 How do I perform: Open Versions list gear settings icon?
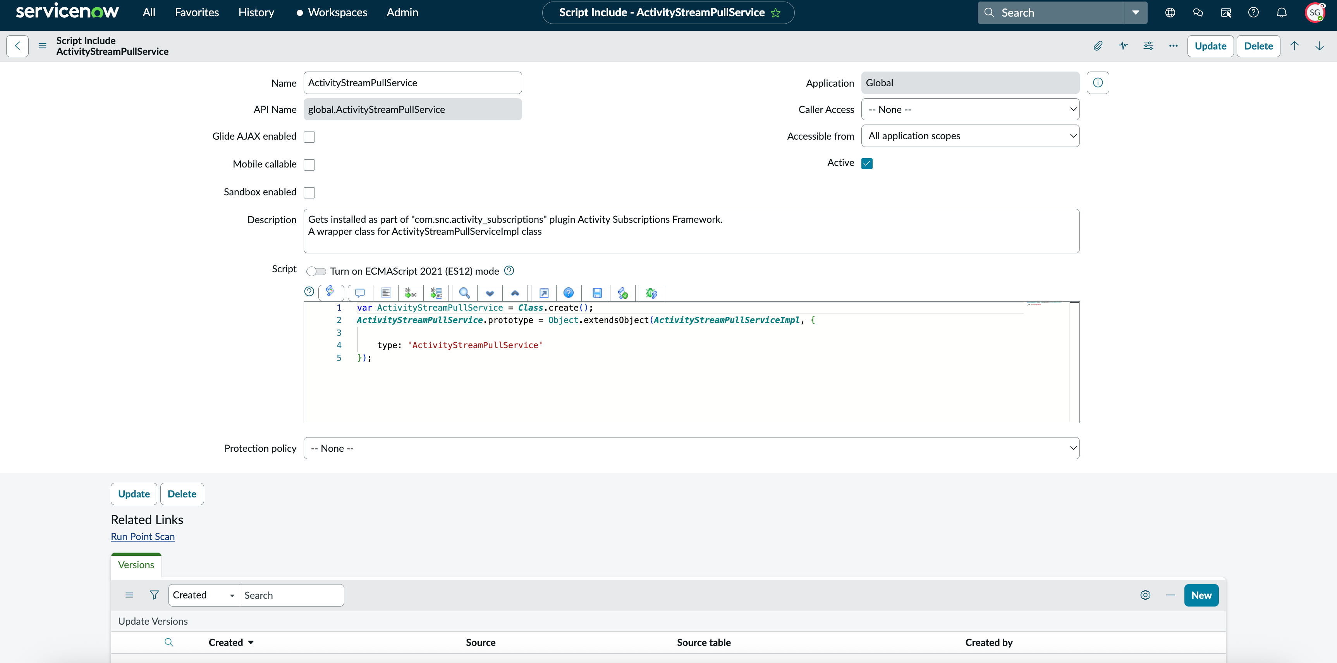tap(1146, 595)
